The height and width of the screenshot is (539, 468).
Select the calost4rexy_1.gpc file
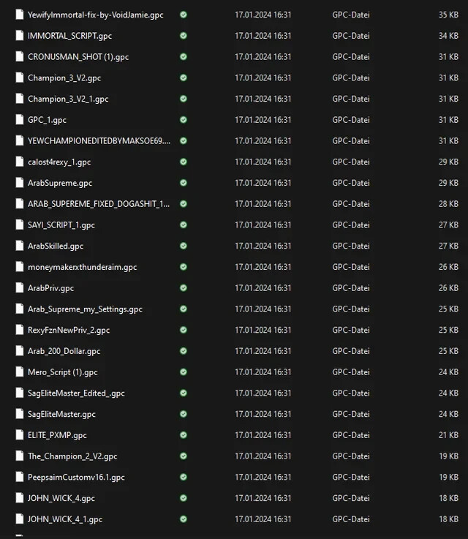click(59, 162)
